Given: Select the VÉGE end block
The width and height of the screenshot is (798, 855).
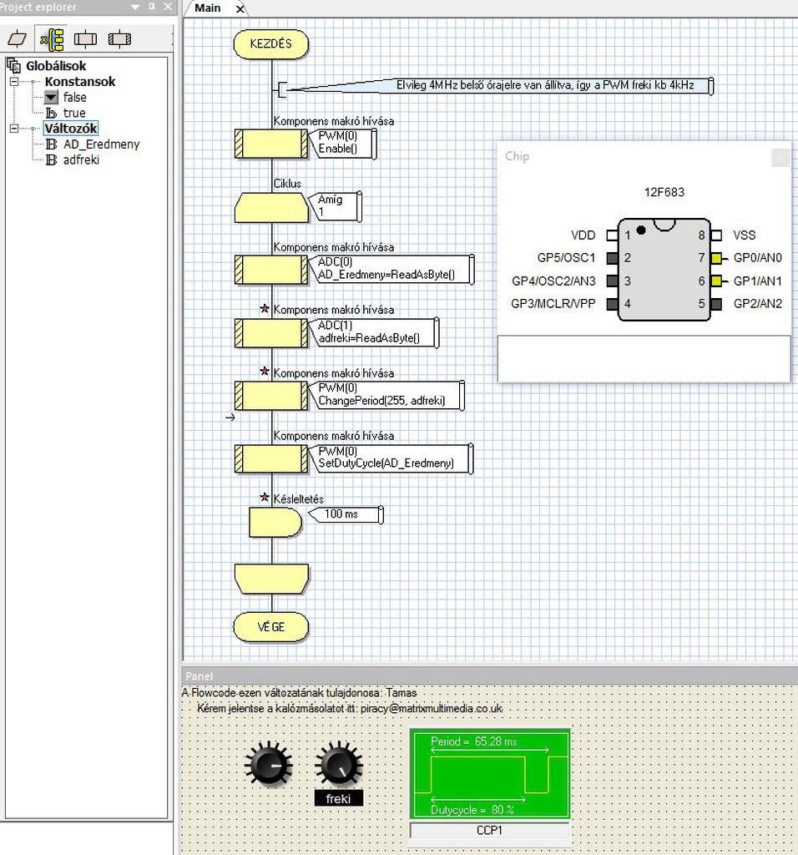Looking at the screenshot, I should coord(271,627).
